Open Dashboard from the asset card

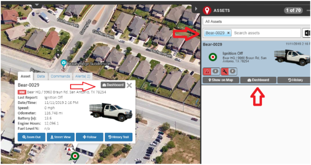click(x=258, y=80)
